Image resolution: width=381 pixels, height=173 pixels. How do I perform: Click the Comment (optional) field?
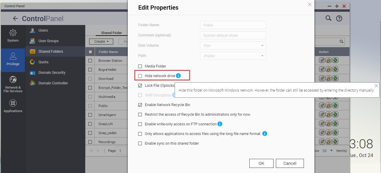click(233, 35)
